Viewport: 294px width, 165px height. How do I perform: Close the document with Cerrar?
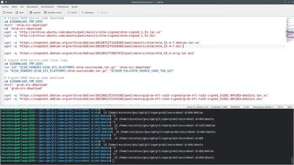coord(72,12)
